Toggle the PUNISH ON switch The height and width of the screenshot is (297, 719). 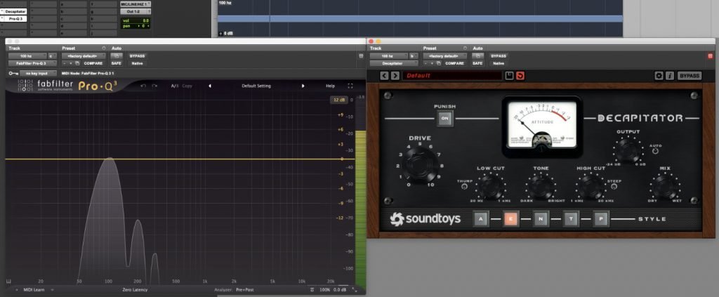[x=444, y=118]
